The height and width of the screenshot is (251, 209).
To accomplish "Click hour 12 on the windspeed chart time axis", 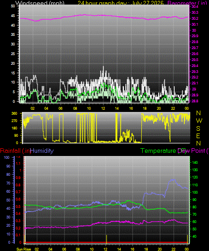I will [x=103, y=108].
